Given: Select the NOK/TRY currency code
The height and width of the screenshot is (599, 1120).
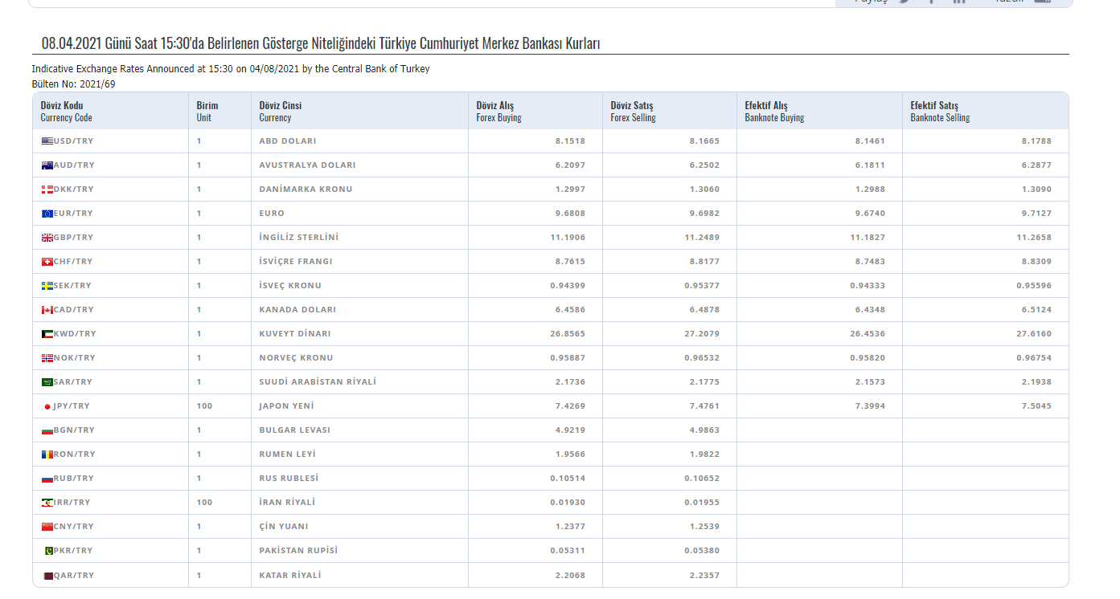Looking at the screenshot, I should click(74, 358).
